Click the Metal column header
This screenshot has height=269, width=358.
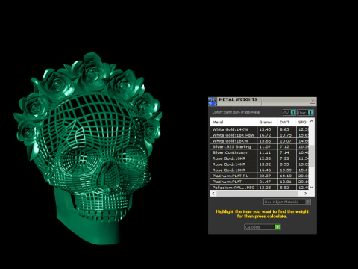(233, 122)
